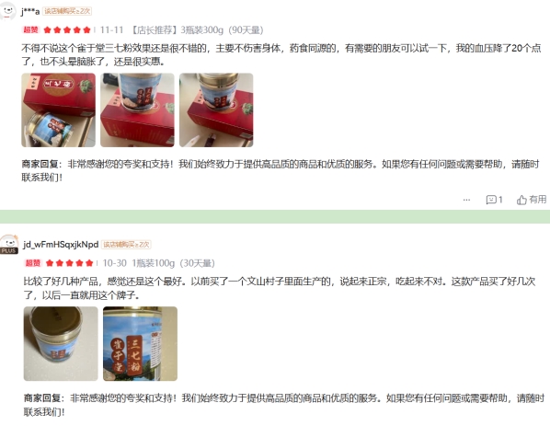This screenshot has height=426, width=550.
Task: Click 3瓶装300g product spec text
Action: click(201, 30)
